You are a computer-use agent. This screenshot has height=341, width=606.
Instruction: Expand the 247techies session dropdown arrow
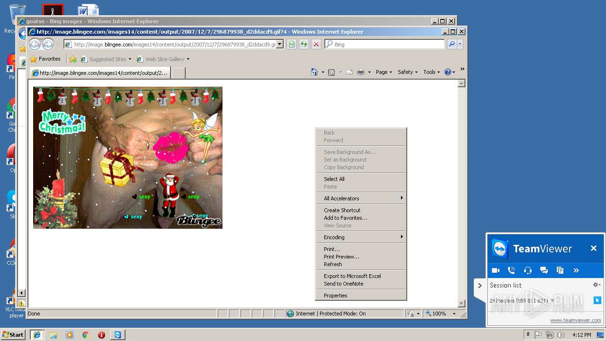point(553,301)
